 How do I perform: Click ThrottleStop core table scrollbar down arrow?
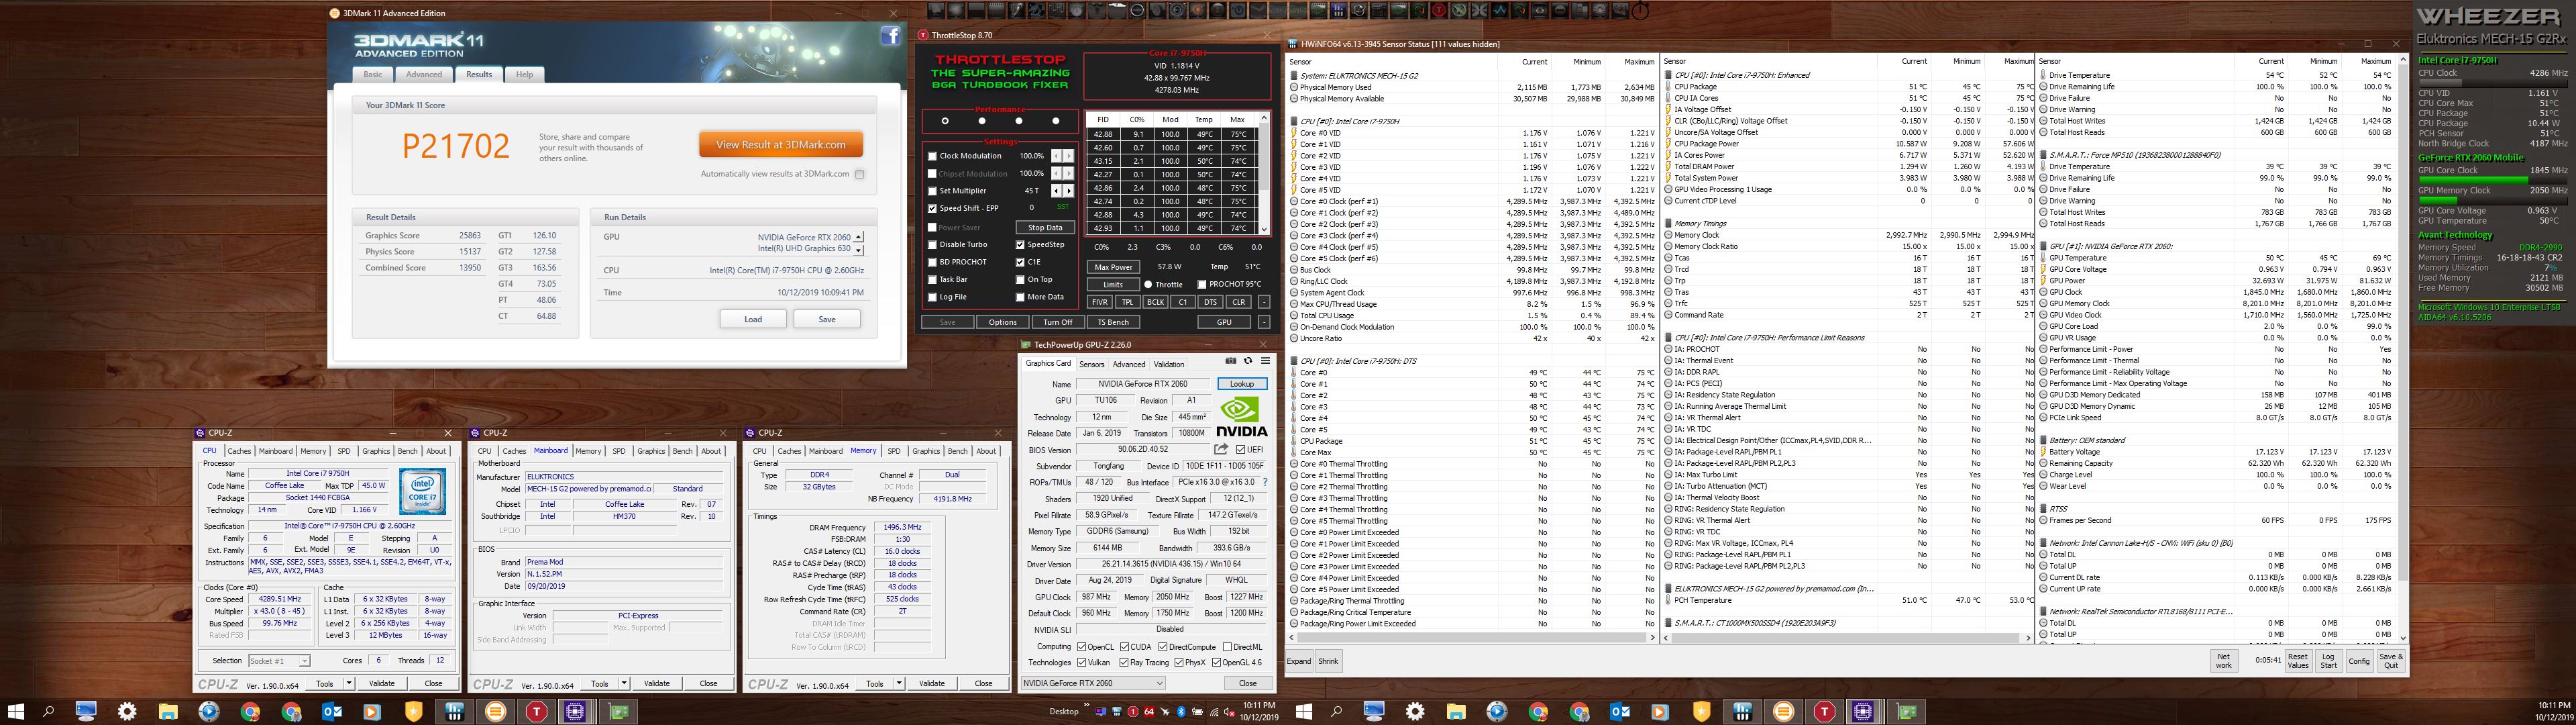1263,228
